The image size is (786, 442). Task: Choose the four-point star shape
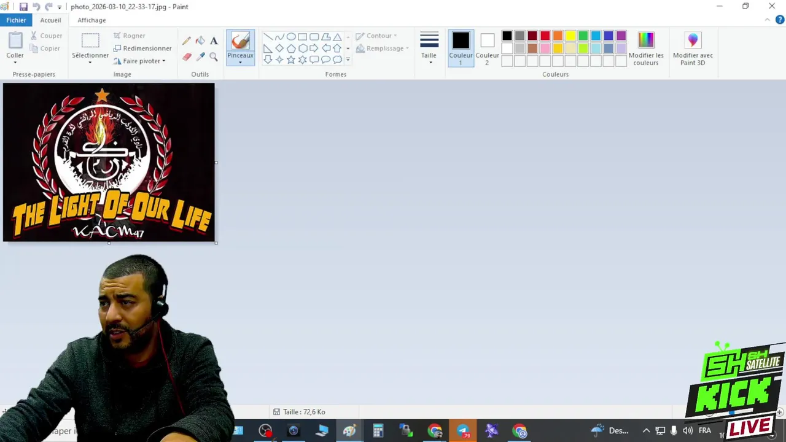(x=279, y=60)
